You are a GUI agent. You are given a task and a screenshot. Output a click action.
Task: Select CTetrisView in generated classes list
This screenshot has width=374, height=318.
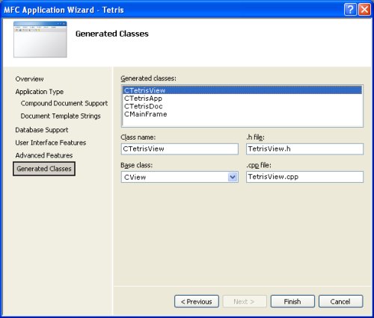coord(242,90)
